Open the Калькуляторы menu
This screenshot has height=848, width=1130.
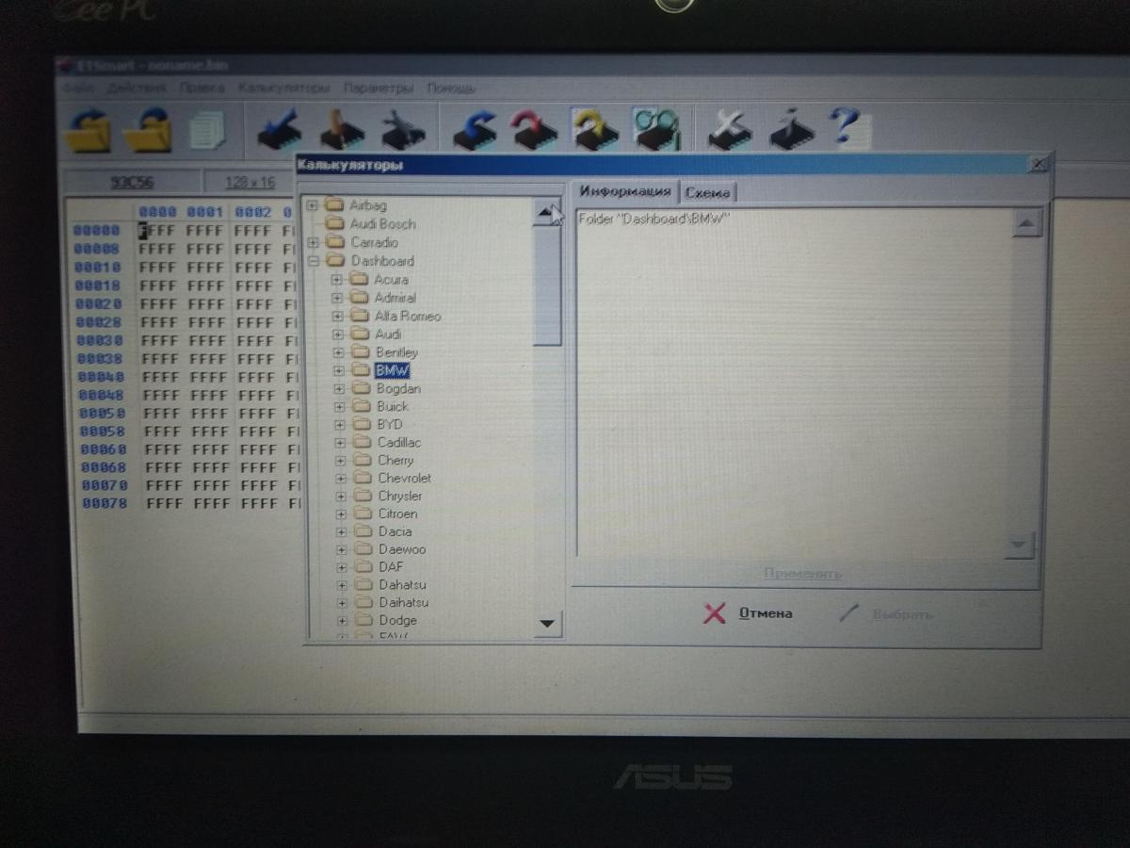(x=283, y=88)
